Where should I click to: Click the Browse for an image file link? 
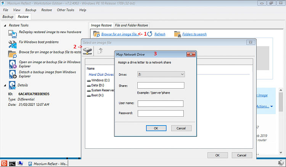120,34
